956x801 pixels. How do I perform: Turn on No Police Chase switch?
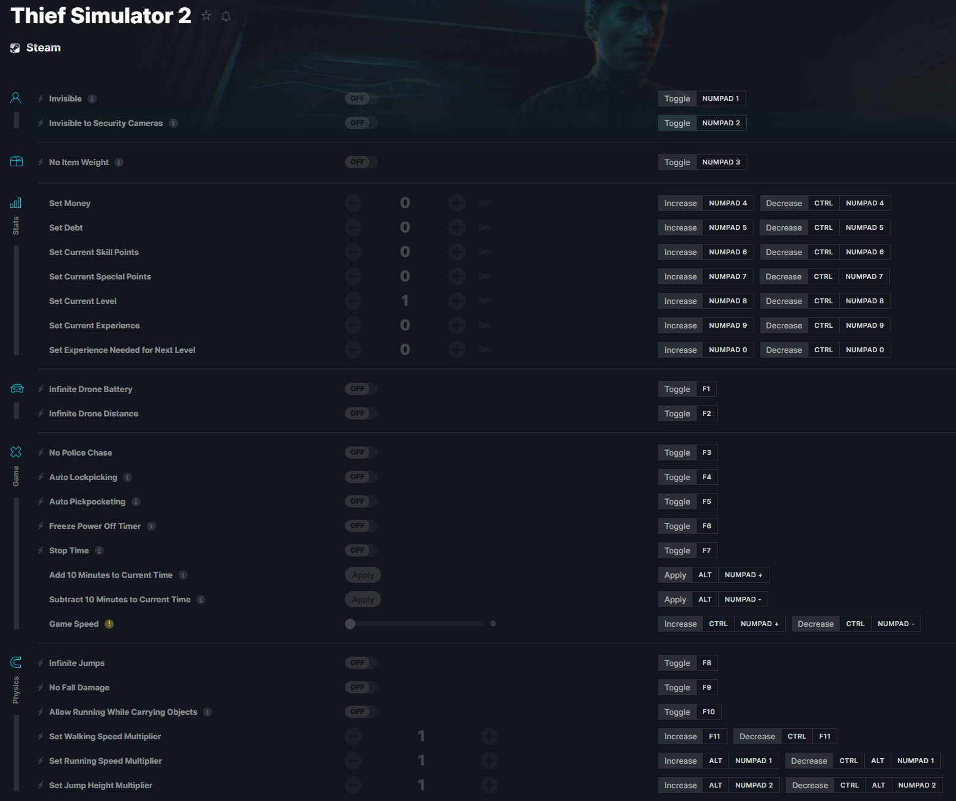tap(361, 452)
